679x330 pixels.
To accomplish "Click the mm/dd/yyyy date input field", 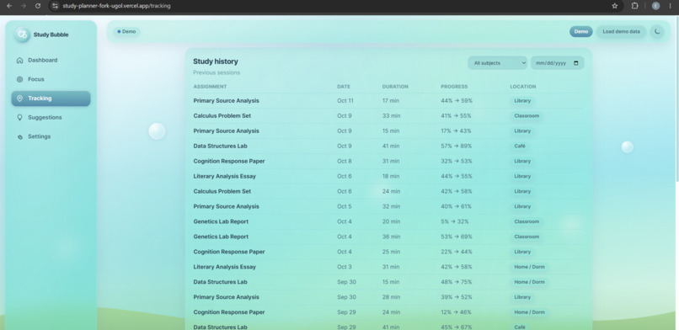I will [558, 62].
